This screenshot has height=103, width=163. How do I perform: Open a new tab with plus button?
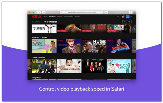pyautogui.click(x=134, y=13)
